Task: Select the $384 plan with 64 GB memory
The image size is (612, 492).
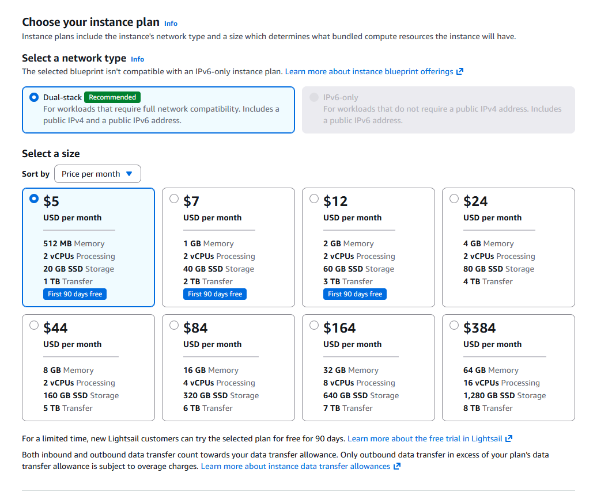Action: pyautogui.click(x=454, y=325)
